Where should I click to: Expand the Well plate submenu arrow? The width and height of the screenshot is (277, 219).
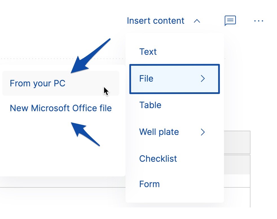[x=203, y=132]
